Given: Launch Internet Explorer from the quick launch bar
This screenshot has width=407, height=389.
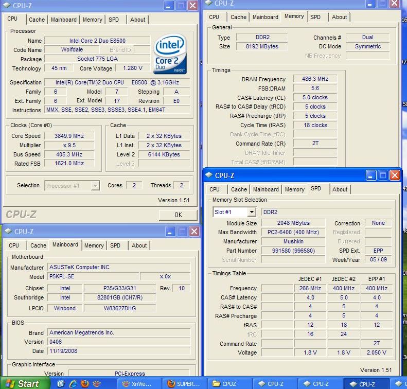Looking at the screenshot, I should (x=73, y=383).
